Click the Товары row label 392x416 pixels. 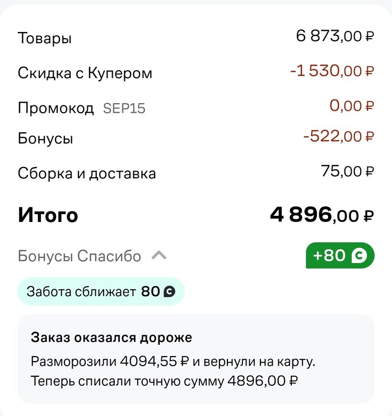click(x=45, y=39)
